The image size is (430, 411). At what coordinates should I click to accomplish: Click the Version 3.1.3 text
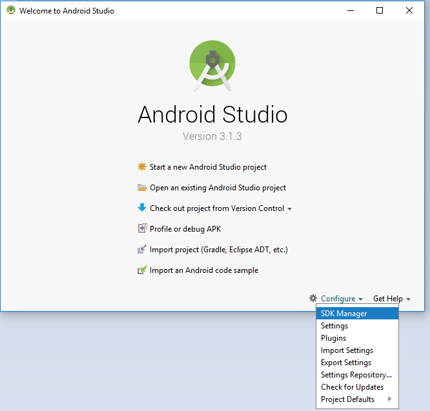click(212, 136)
